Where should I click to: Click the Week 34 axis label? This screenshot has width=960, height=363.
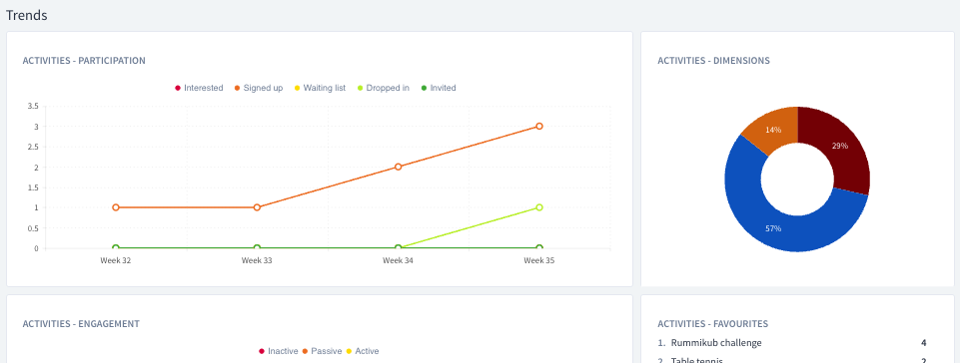tap(398, 260)
